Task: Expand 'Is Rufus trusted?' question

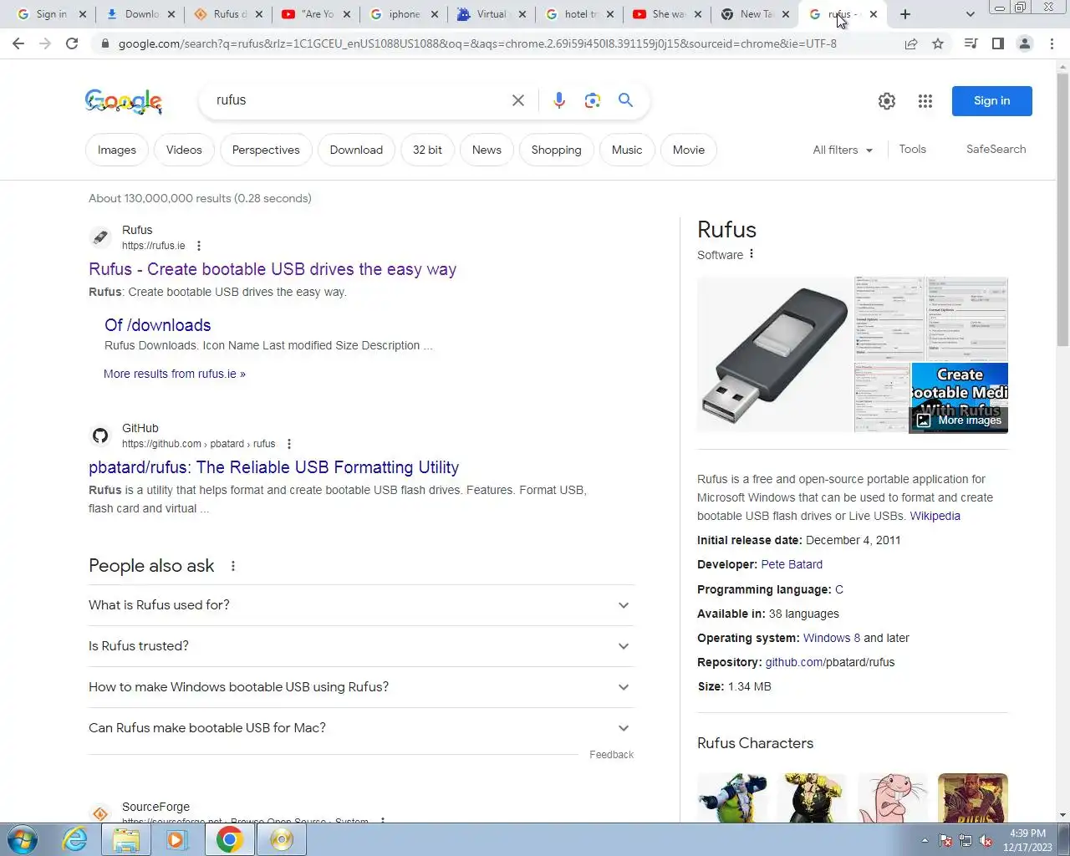Action: (360, 646)
